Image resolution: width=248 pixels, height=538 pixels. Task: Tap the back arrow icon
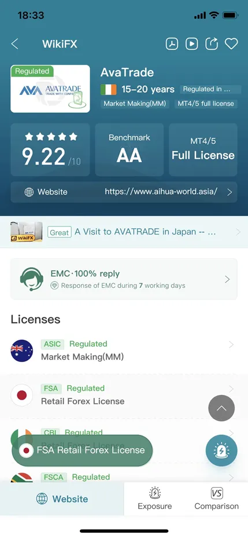[14, 44]
